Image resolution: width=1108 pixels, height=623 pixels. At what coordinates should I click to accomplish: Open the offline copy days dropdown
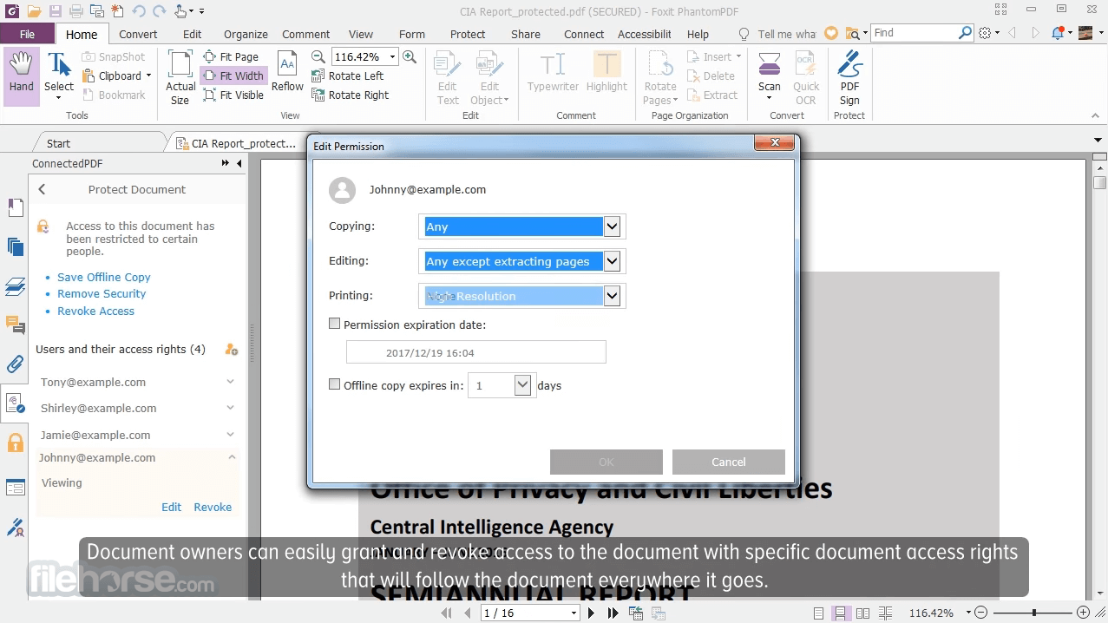(522, 385)
